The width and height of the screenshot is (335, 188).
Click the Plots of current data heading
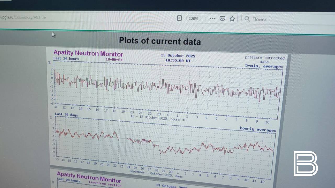point(160,41)
